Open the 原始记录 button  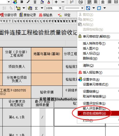(x=28, y=15)
